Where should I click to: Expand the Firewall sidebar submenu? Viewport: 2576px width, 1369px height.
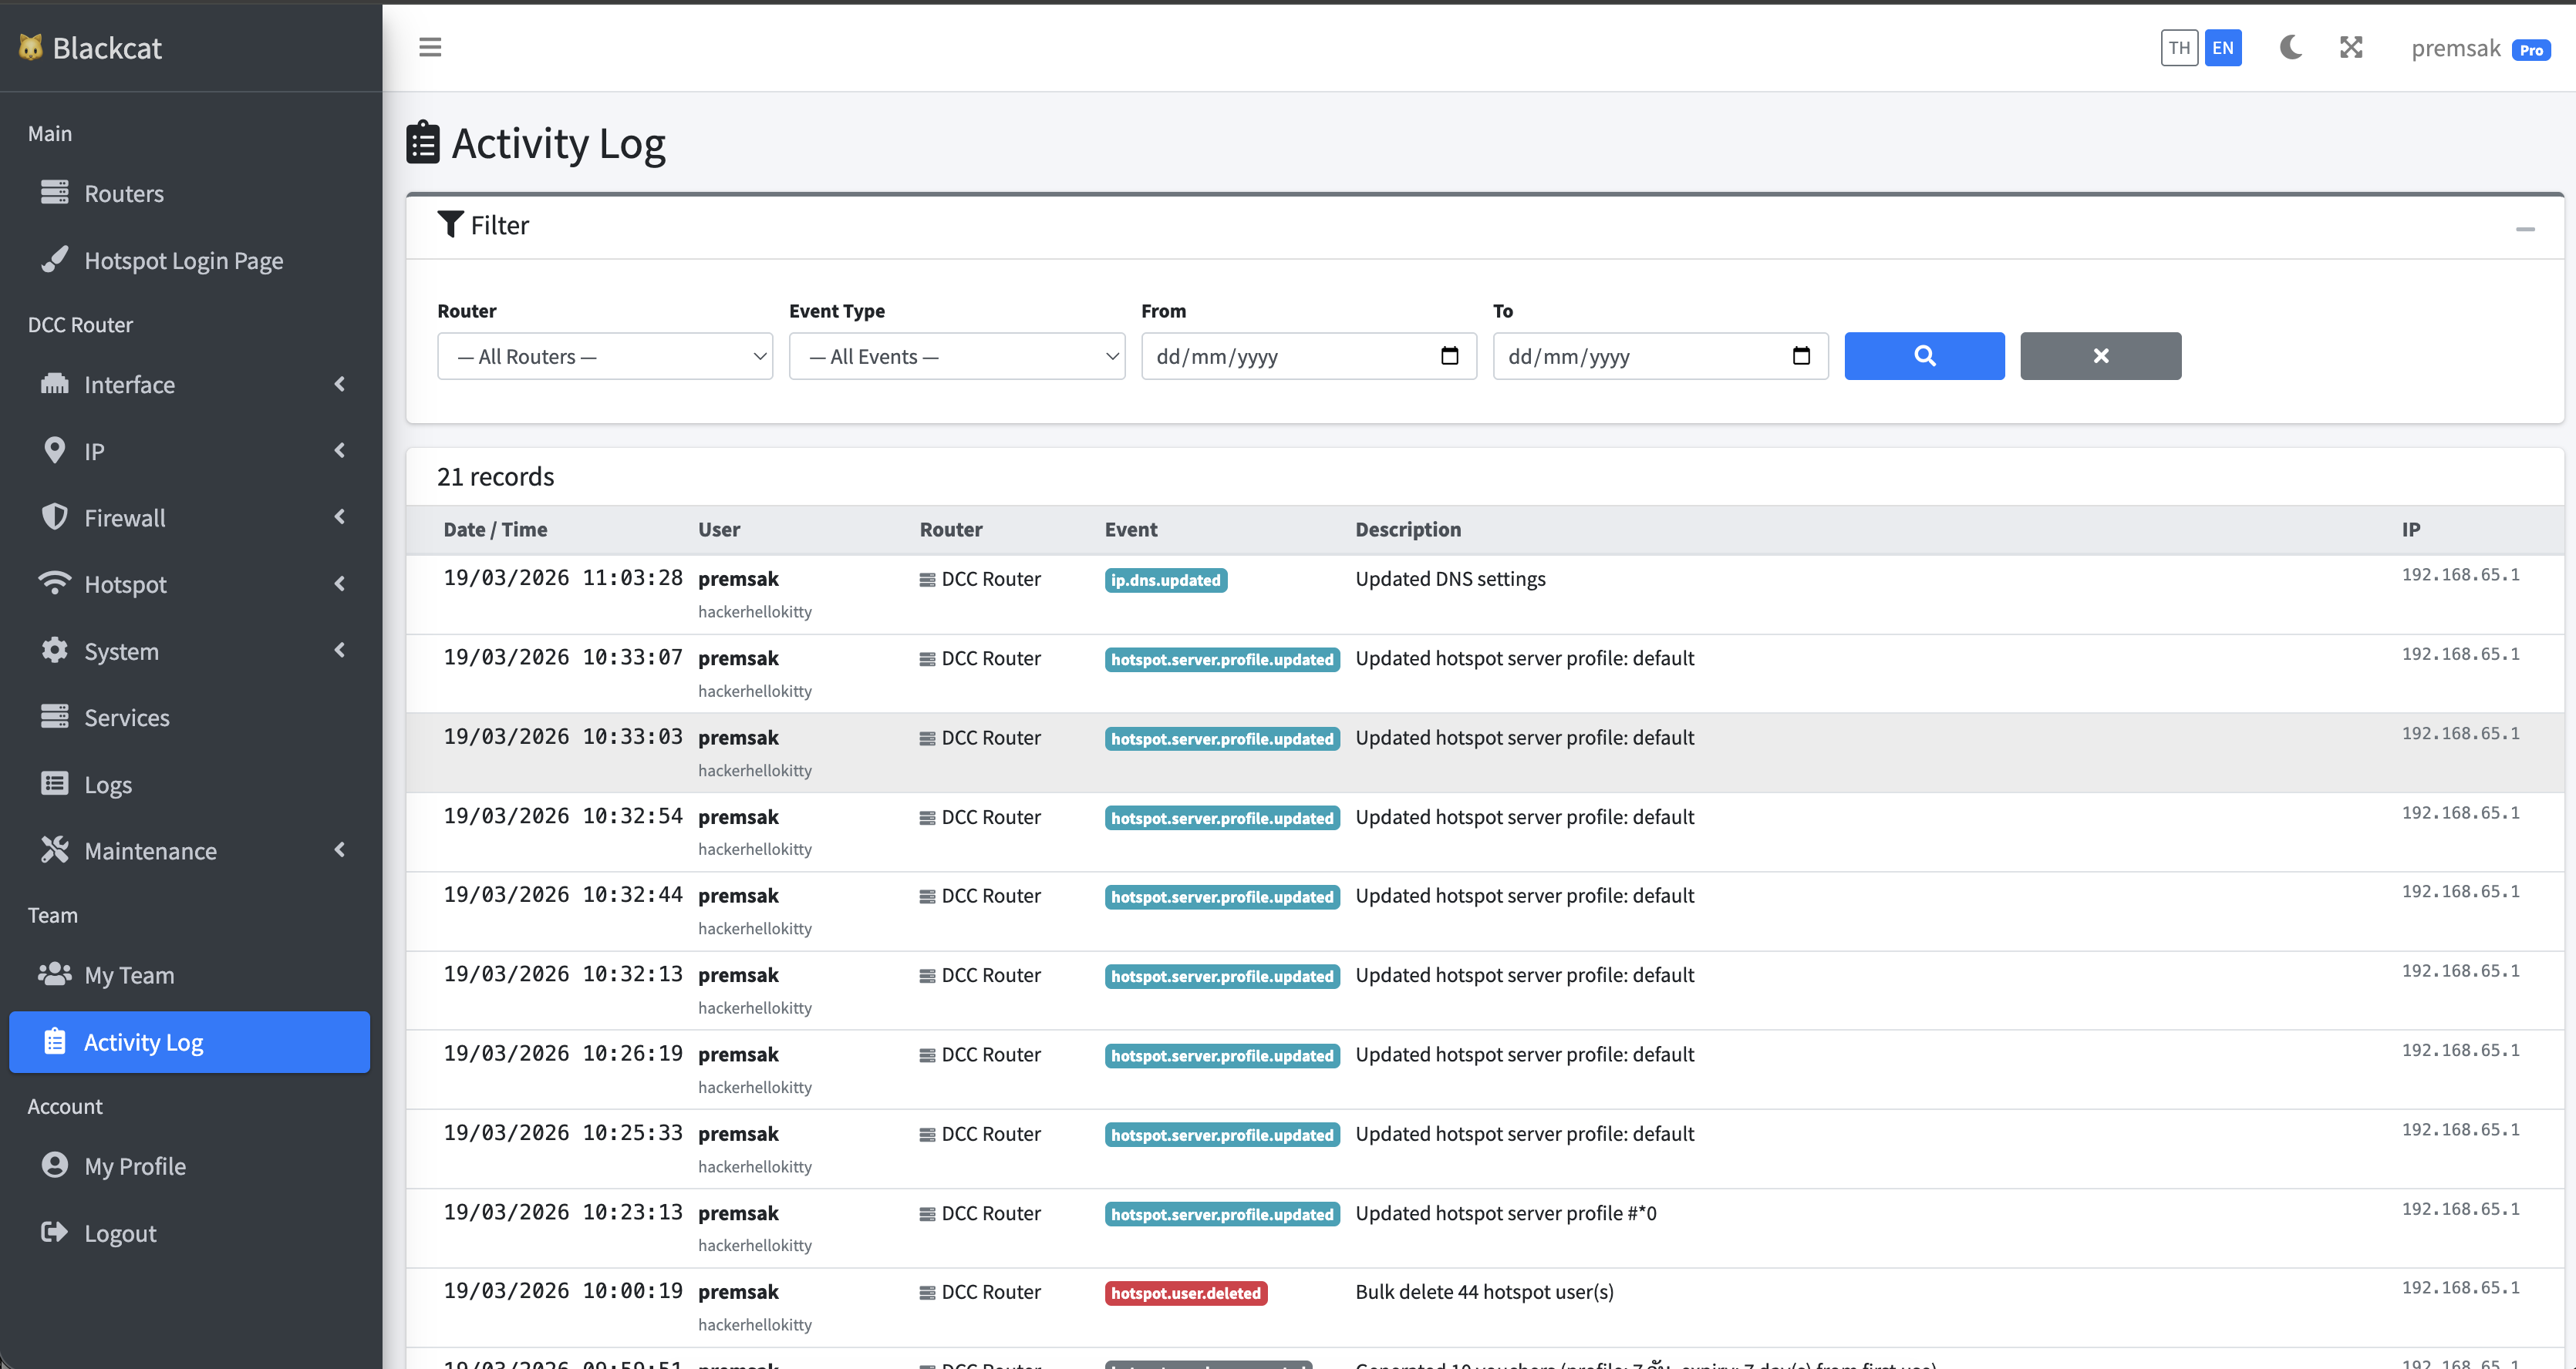click(x=190, y=518)
